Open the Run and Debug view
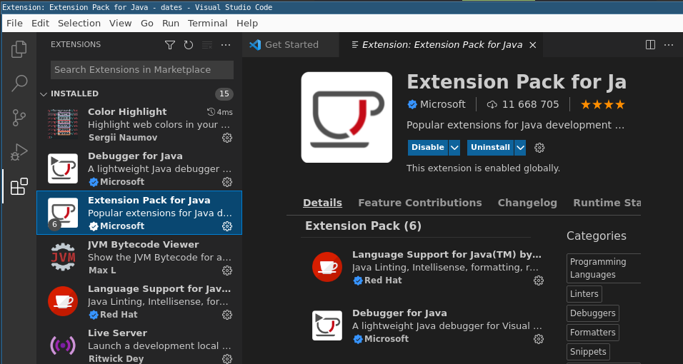 pos(19,152)
